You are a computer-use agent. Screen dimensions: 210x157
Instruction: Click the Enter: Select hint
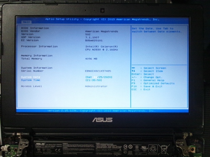pos(143,74)
